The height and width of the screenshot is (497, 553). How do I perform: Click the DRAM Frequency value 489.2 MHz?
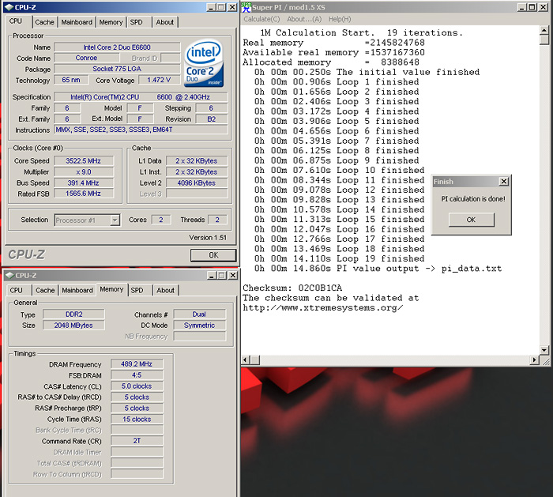(x=137, y=364)
